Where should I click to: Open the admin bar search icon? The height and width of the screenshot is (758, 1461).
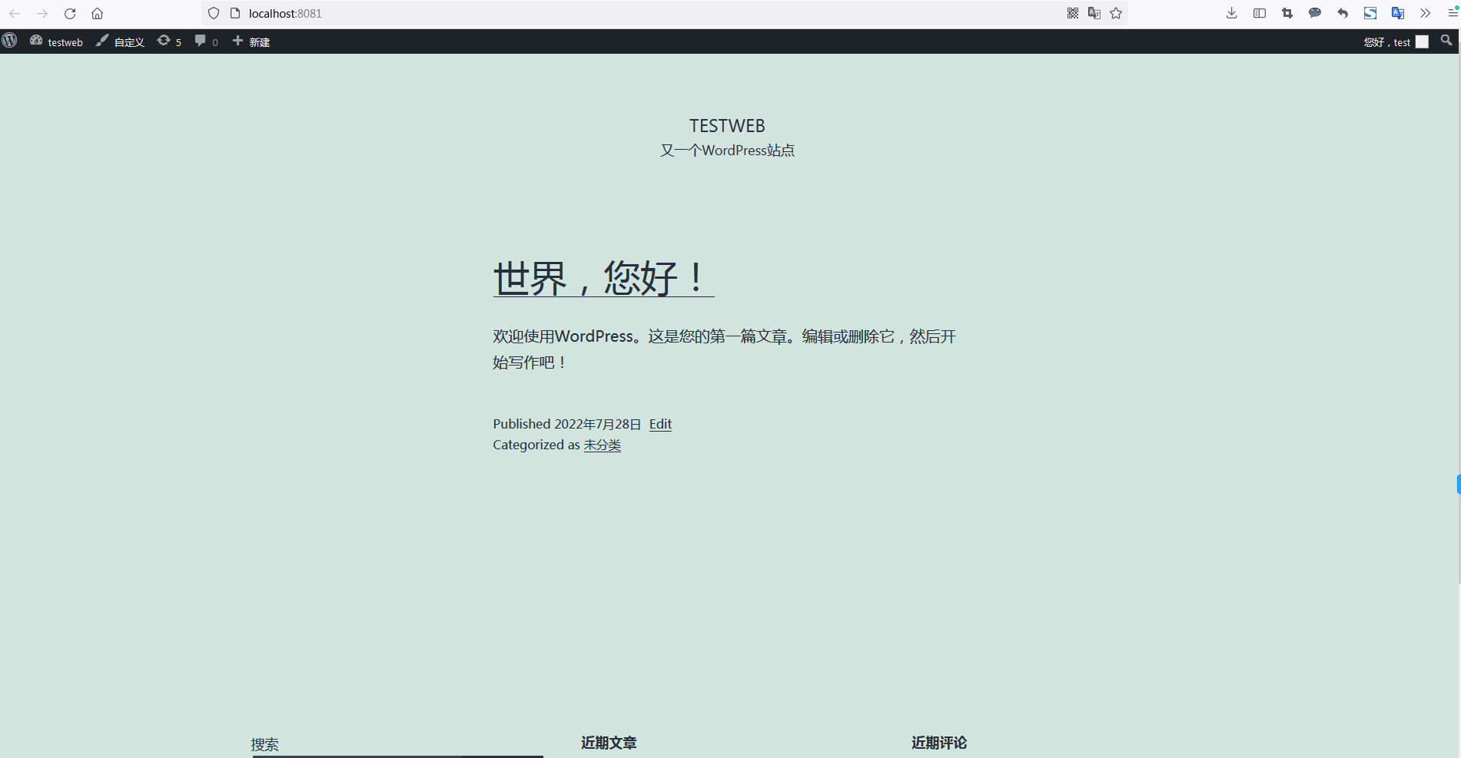1446,41
